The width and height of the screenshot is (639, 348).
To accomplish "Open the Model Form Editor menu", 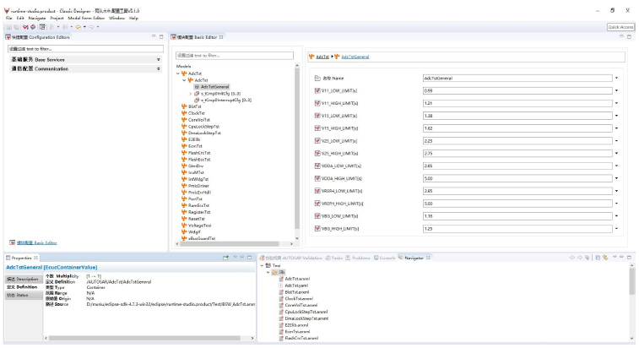I will pyautogui.click(x=86, y=18).
